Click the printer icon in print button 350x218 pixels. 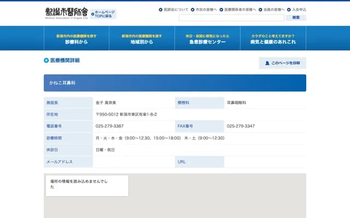(267, 63)
